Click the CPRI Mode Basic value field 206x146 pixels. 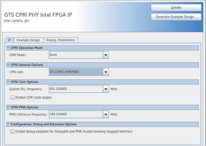[x=76, y=55]
